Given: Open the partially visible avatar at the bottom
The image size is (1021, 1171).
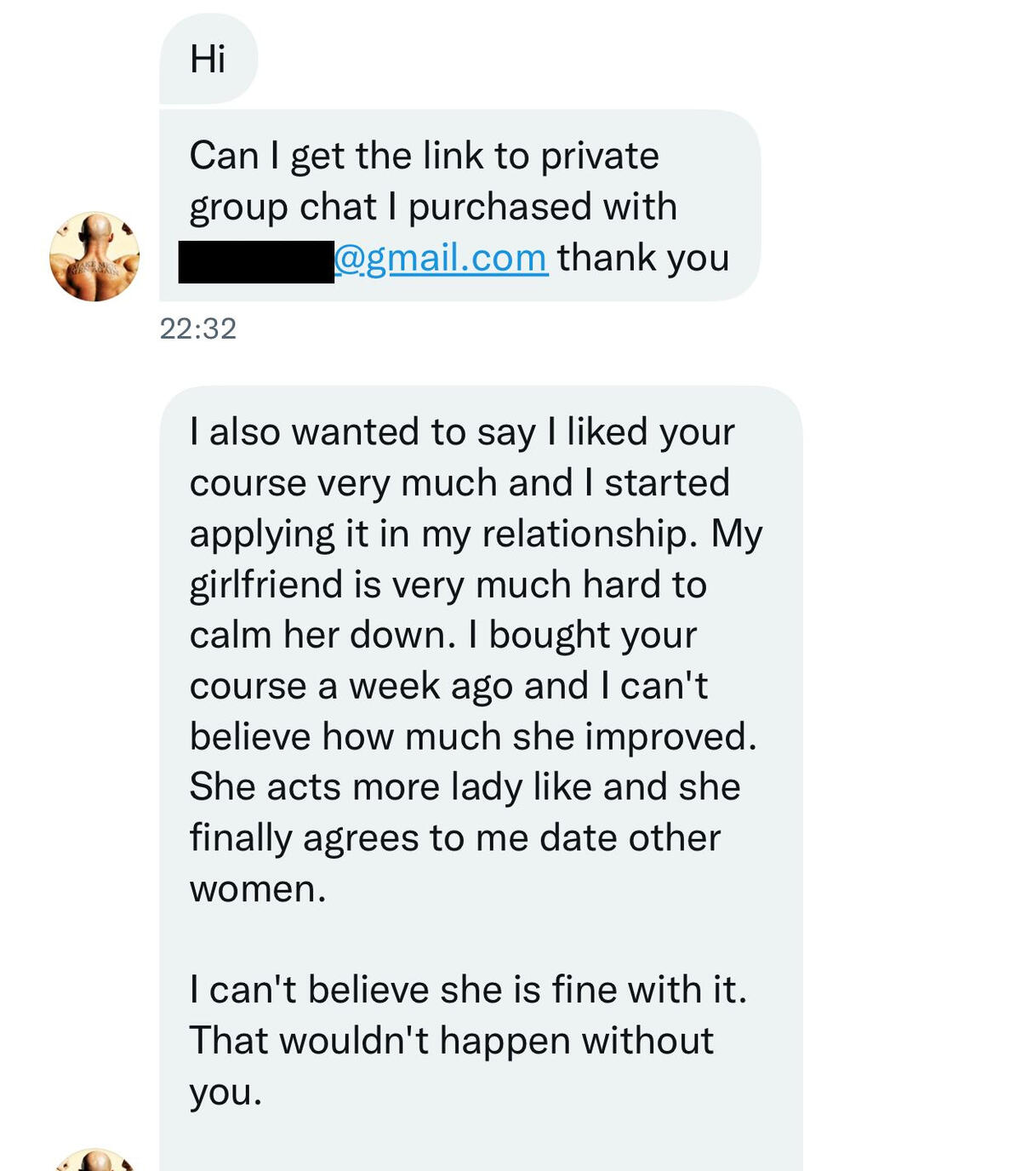Looking at the screenshot, I should [94, 1161].
